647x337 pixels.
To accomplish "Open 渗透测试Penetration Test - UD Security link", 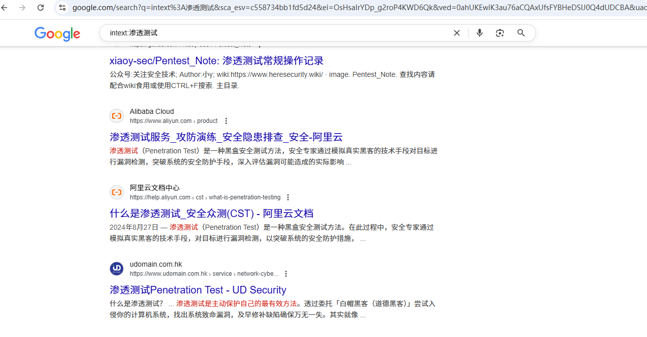I will click(198, 290).
